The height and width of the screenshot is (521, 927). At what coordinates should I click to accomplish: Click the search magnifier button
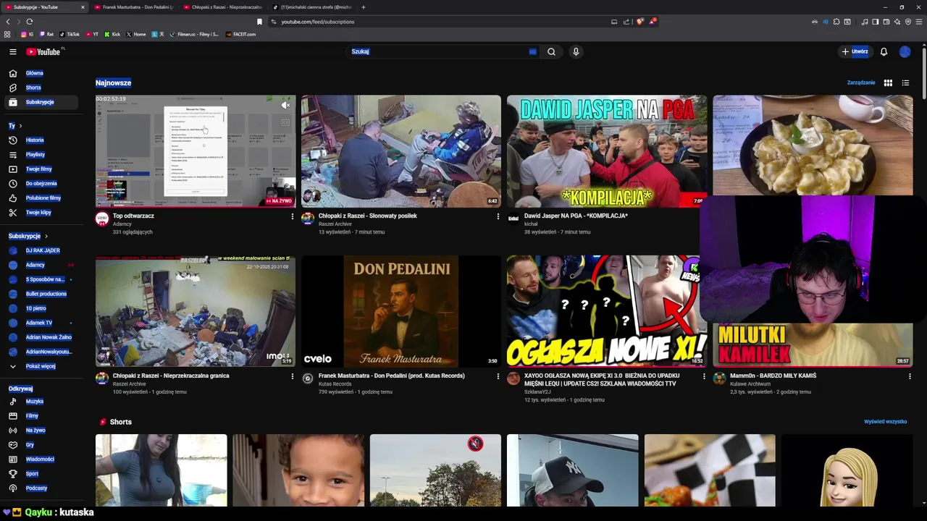(551, 51)
